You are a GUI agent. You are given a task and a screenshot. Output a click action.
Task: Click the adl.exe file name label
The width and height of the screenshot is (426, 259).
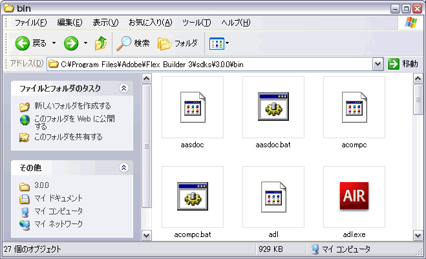coord(354,234)
